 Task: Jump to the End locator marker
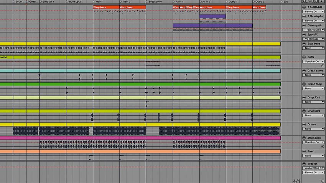[x=285, y=2]
